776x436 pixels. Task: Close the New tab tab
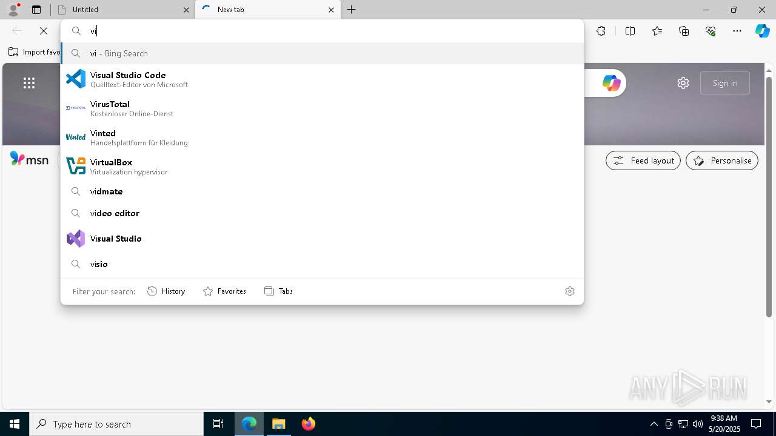[x=331, y=10]
